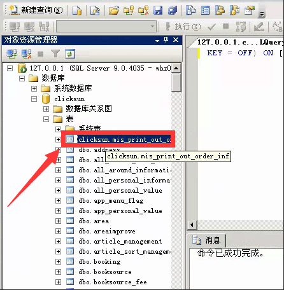The height and width of the screenshot is (290, 284).
Task: Click the Object Explorer scrollbar up arrow
Action: point(176,68)
